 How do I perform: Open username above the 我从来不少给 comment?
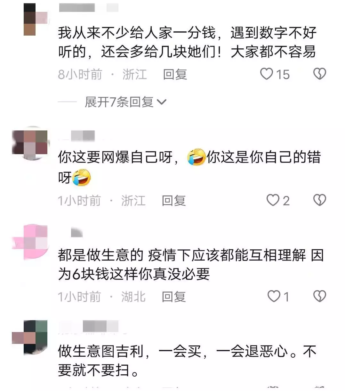click(x=89, y=8)
